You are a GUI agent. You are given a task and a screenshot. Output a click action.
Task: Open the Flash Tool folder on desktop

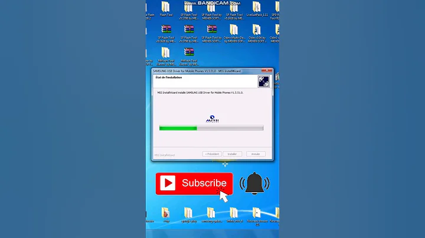(x=166, y=9)
